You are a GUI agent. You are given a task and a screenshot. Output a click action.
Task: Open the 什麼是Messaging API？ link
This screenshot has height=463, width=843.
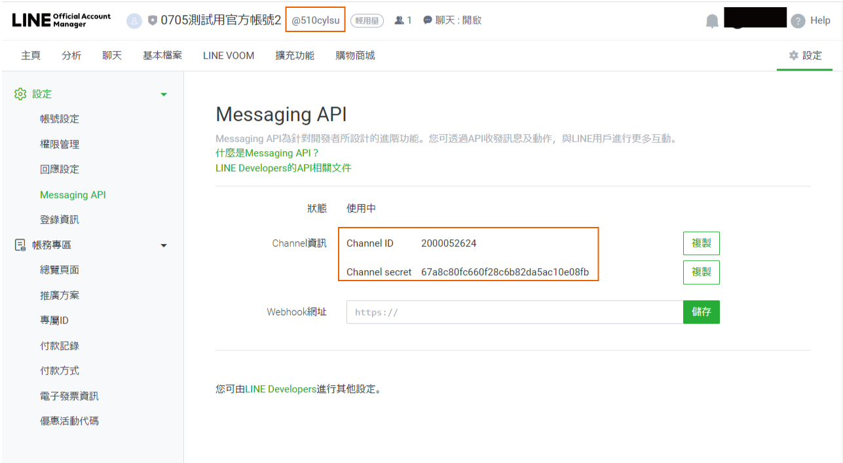267,153
